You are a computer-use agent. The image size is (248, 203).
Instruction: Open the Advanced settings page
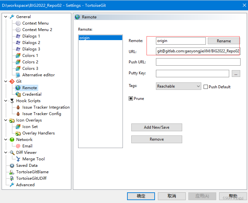point(25,185)
